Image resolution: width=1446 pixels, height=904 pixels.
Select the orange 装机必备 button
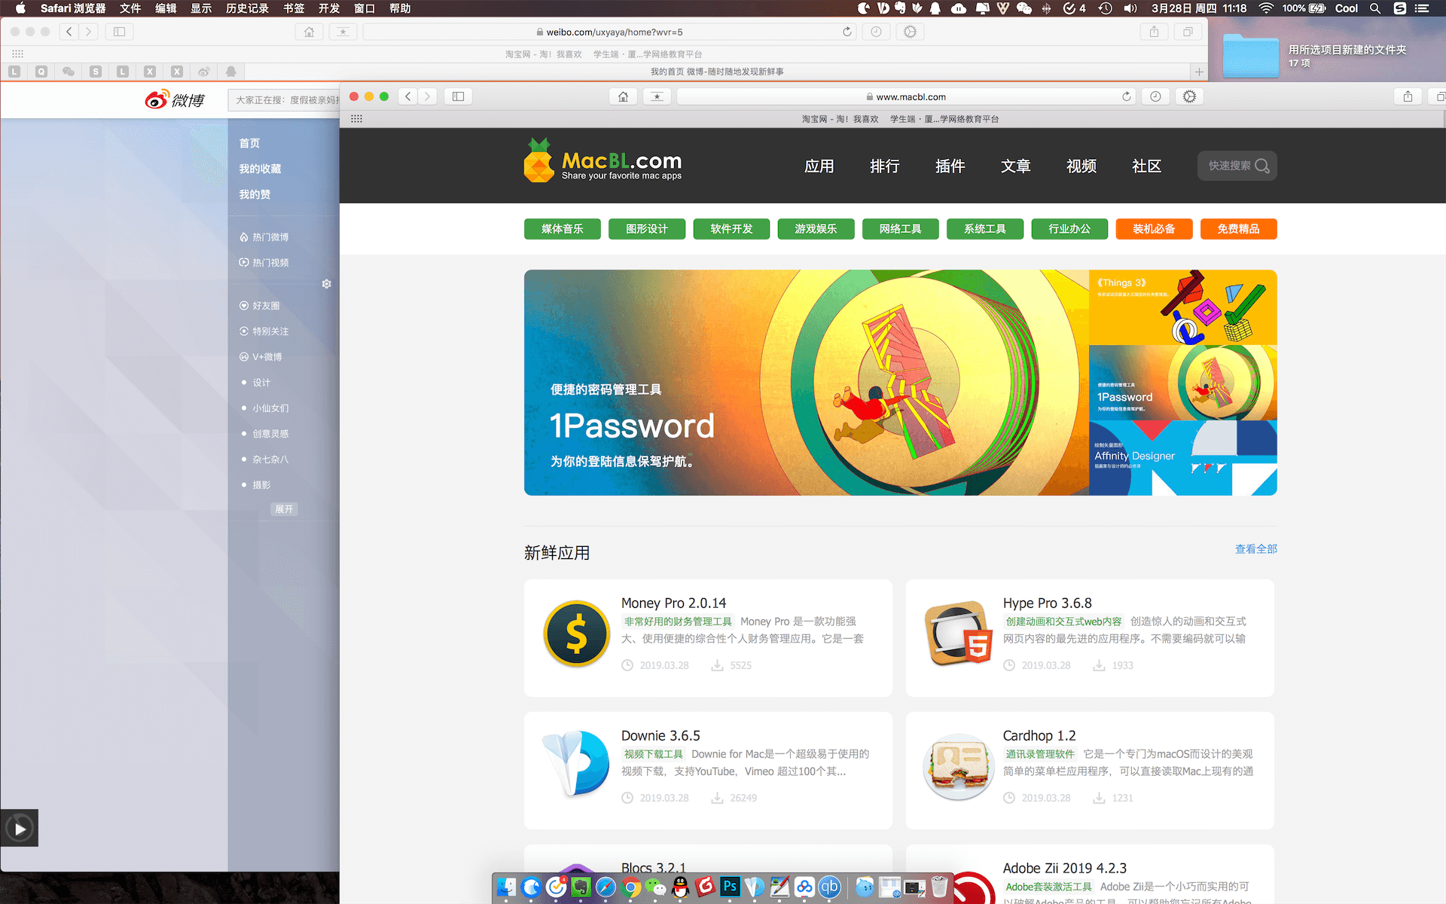click(1154, 229)
